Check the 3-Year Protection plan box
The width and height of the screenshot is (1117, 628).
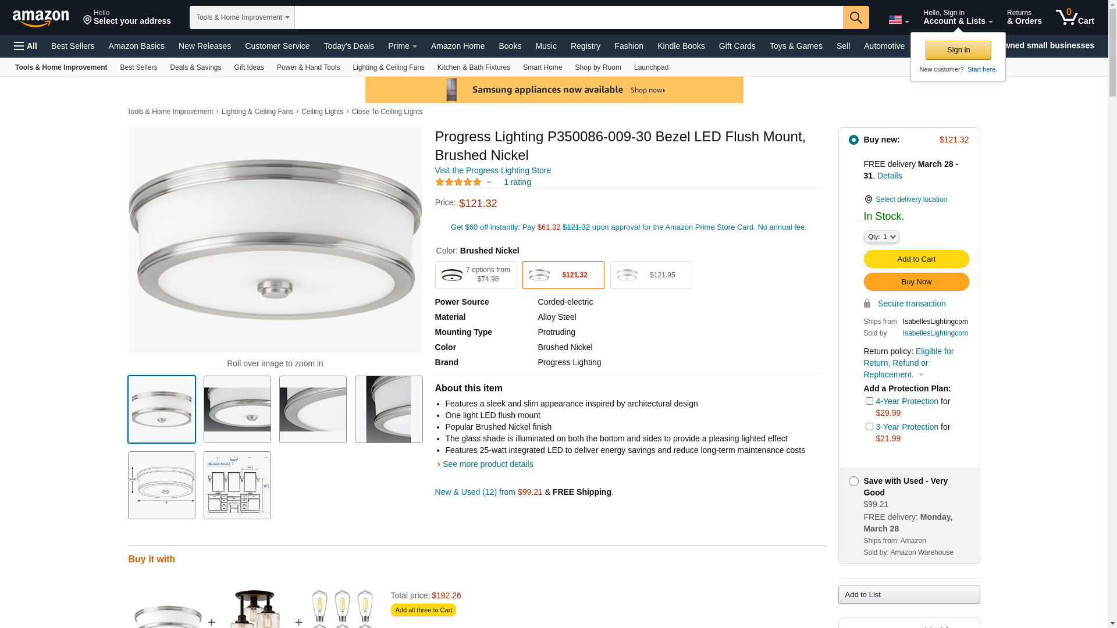pos(869,427)
